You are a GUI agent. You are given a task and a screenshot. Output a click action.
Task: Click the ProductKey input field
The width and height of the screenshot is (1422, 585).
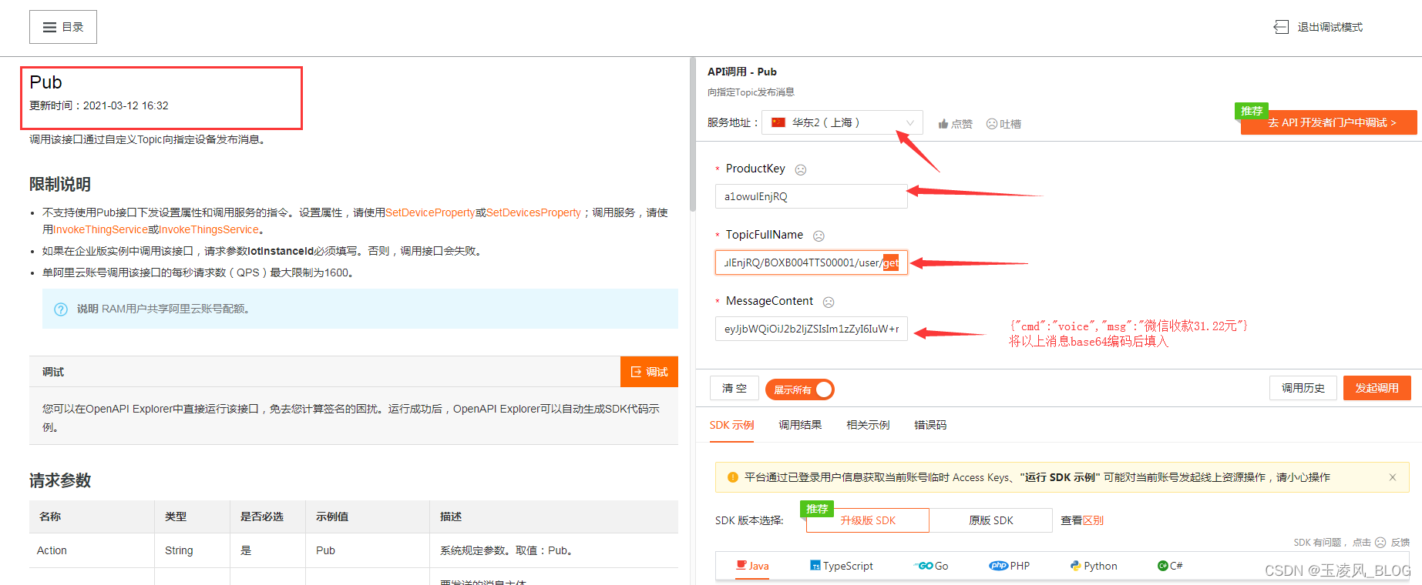(x=811, y=196)
